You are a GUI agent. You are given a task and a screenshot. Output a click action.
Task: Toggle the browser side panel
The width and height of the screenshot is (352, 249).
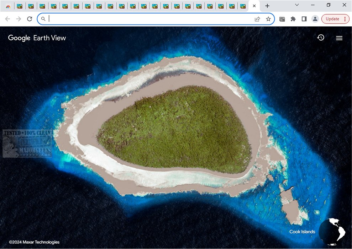click(304, 19)
